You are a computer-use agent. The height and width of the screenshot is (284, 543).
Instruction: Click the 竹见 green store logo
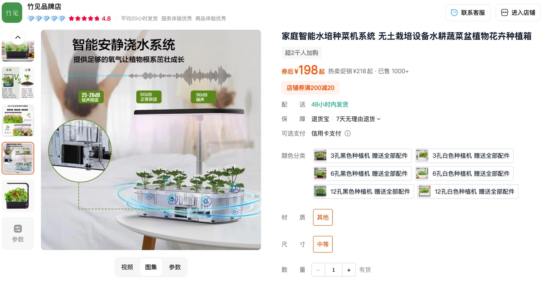coord(12,12)
